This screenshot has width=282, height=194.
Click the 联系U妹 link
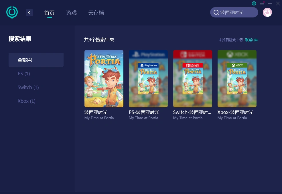pos(252,40)
